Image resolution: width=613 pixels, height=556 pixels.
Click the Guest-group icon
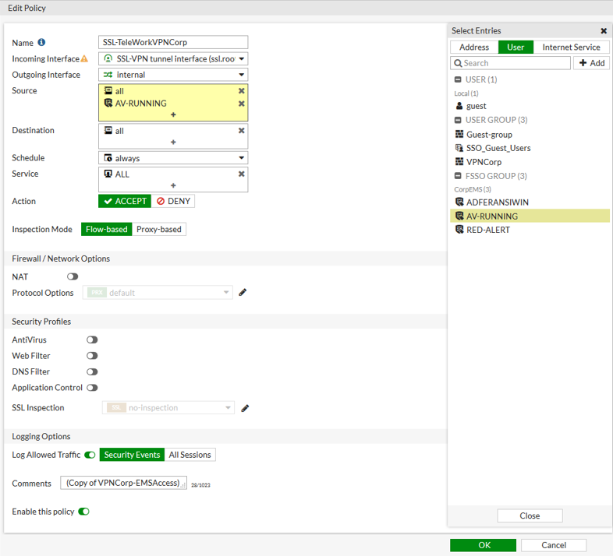click(459, 134)
